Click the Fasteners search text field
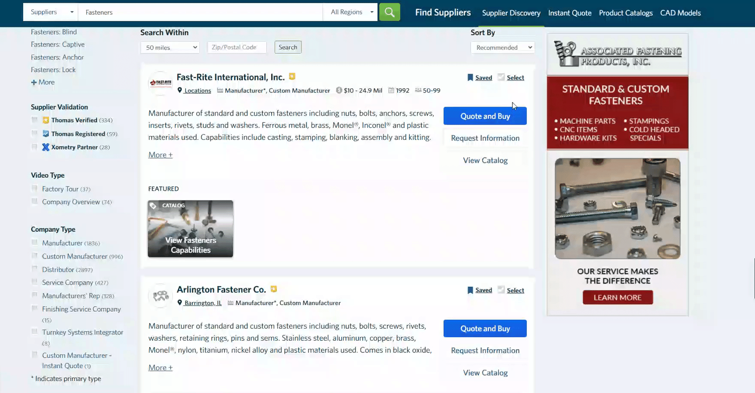The width and height of the screenshot is (755, 393). tap(201, 12)
